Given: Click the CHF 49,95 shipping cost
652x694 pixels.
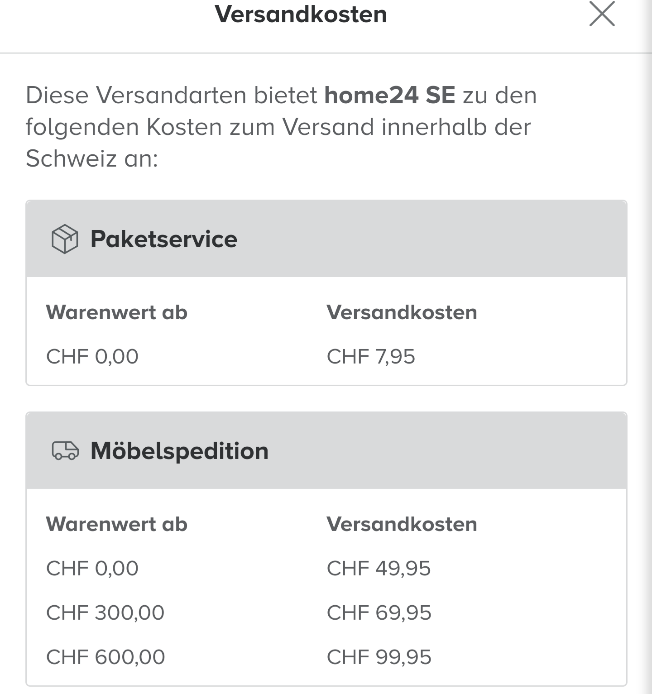Looking at the screenshot, I should (x=379, y=569).
